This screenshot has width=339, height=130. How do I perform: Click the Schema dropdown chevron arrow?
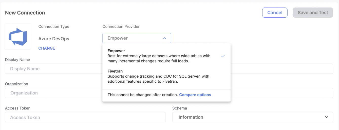click(327, 117)
